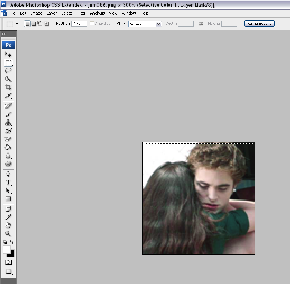Screen dimensions: 290x284
Task: Open the Filter menu
Action: (x=81, y=13)
